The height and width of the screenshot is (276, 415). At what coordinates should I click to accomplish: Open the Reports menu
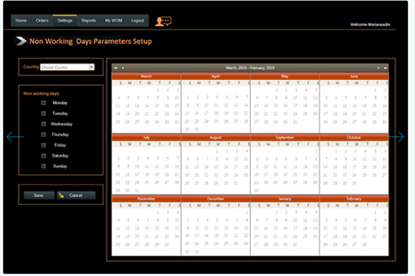(89, 21)
